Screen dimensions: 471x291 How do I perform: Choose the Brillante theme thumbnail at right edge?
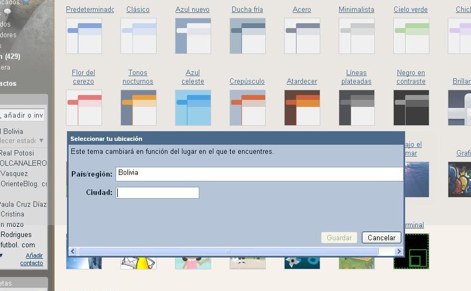[x=459, y=107]
